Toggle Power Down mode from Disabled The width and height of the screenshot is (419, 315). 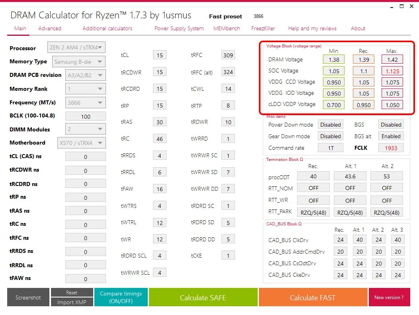[331, 124]
